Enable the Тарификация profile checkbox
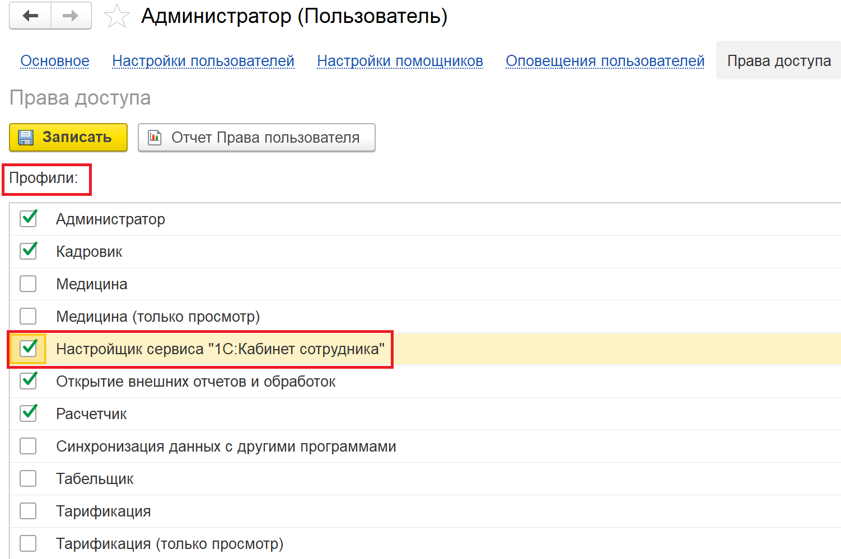 click(x=28, y=511)
